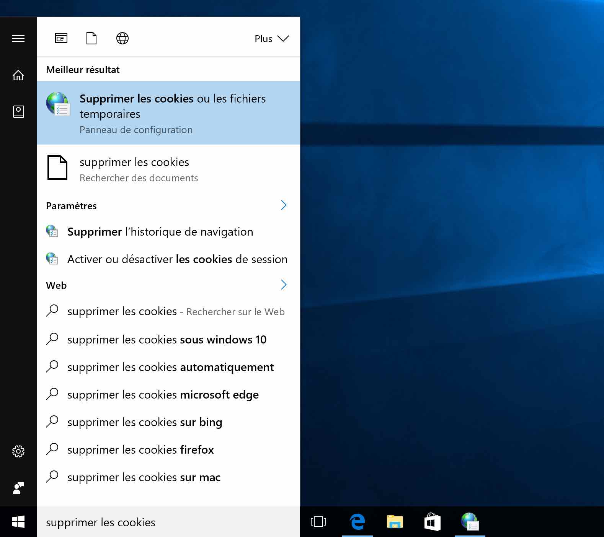Select suggestion 'supprimer les cookies sur mac'
Viewport: 604px width, 537px height.
click(x=168, y=477)
